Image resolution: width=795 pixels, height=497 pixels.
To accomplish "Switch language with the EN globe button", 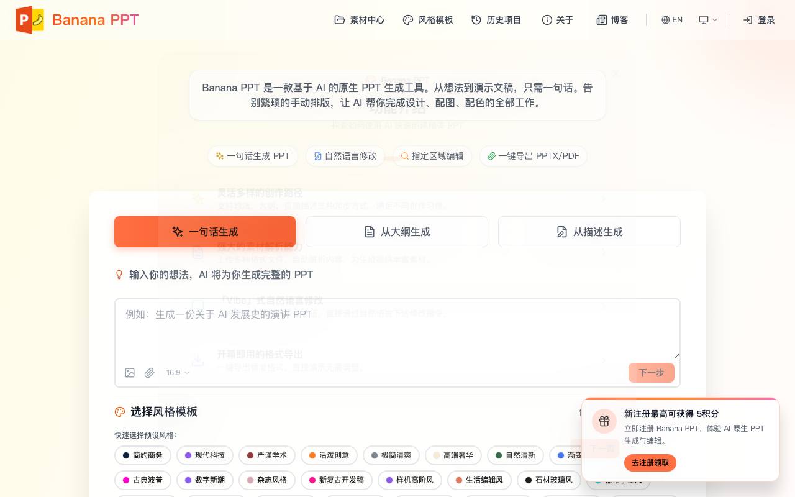I will (672, 20).
